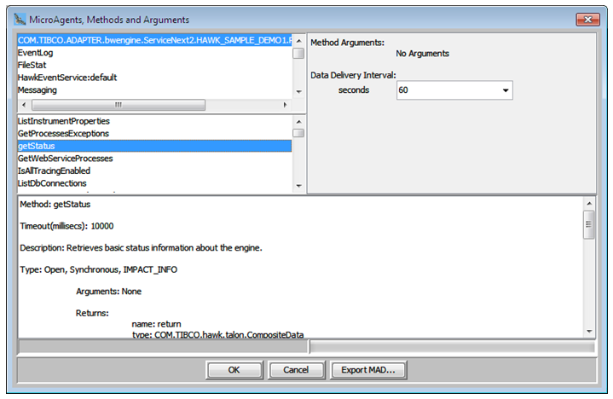Click the OK button
Image resolution: width=613 pixels, height=399 pixels.
234,370
